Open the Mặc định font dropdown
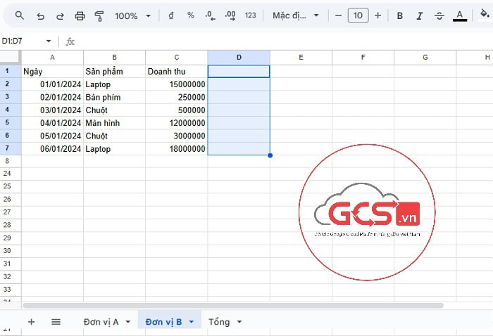Viewport: 493px width, 336px height. tap(296, 15)
